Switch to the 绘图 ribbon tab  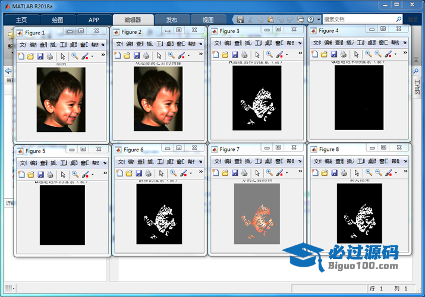(57, 20)
